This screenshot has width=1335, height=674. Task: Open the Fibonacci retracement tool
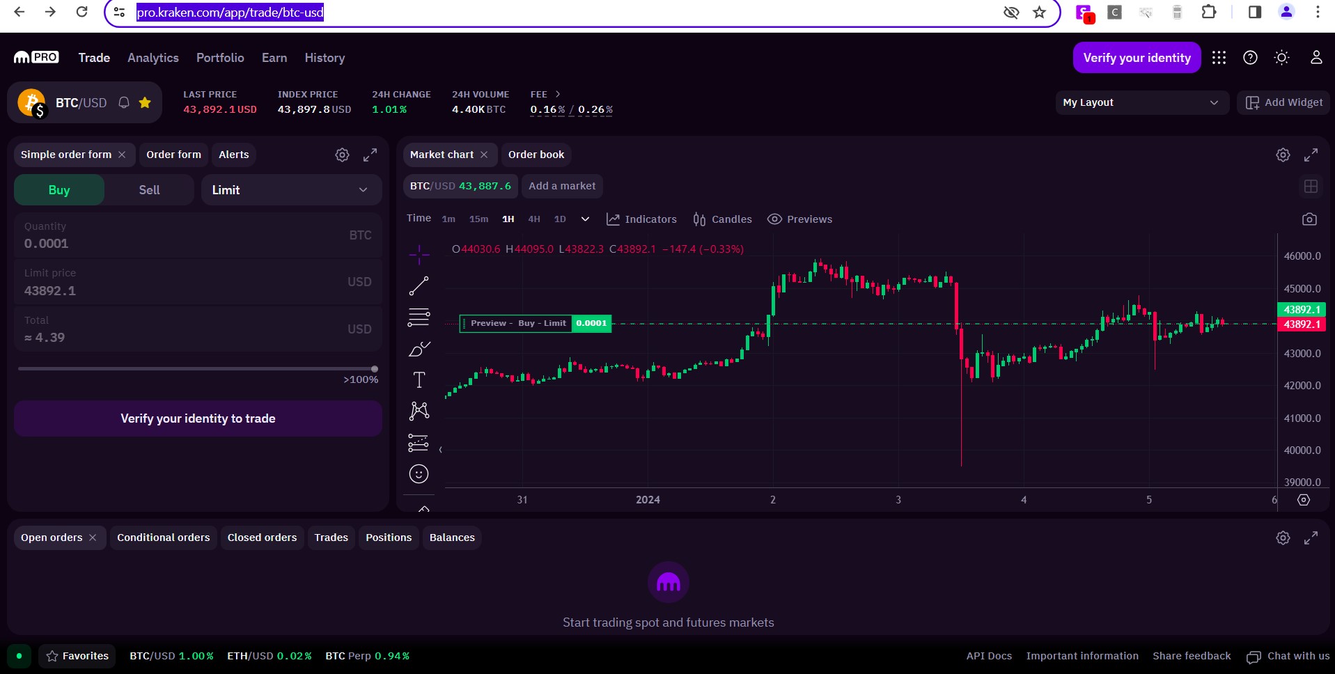419,318
